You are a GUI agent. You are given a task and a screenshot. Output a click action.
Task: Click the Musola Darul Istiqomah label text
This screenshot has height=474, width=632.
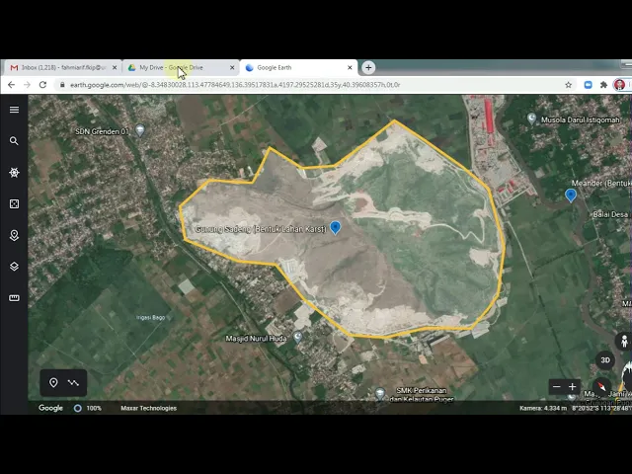(x=581, y=119)
